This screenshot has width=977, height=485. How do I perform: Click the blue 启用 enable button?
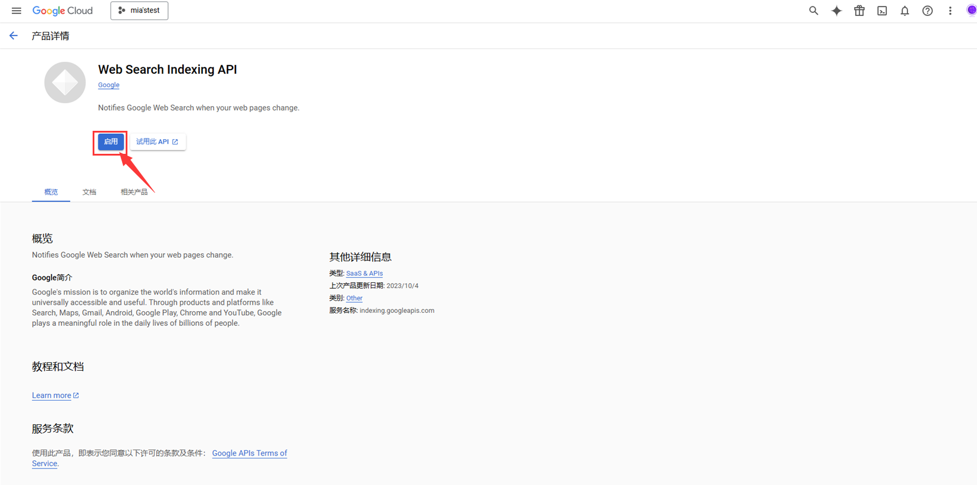(x=111, y=141)
